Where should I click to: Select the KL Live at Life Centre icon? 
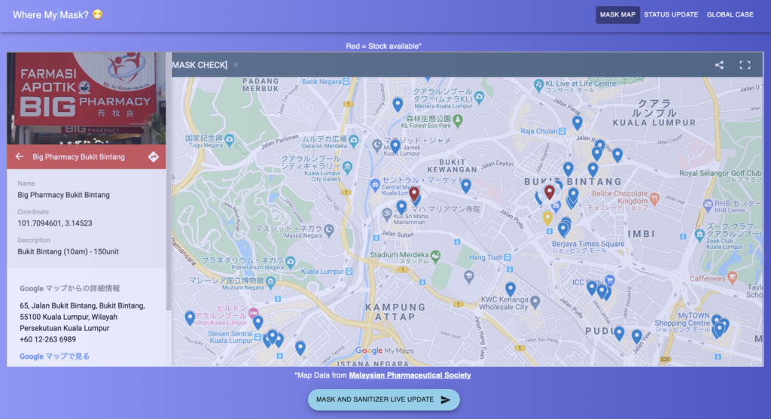[538, 84]
